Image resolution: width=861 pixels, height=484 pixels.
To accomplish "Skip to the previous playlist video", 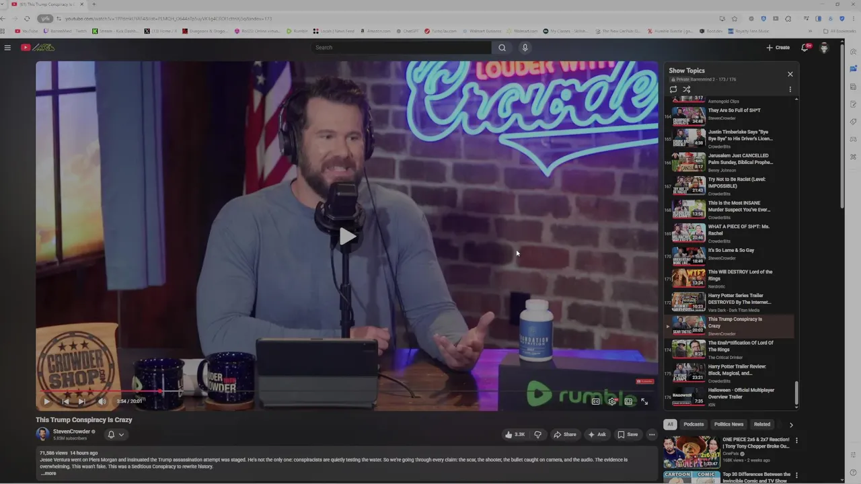I will point(65,401).
